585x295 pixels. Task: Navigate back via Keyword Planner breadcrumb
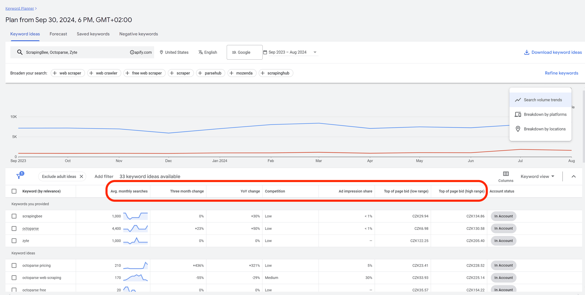(19, 8)
